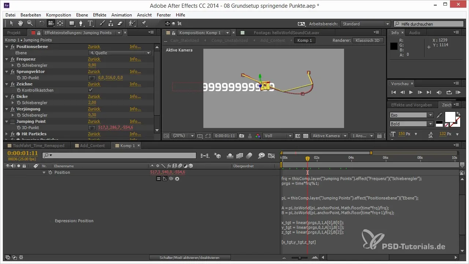Toggle the fx switch for Jumping Point effect
469x264 pixels.
pos(13,121)
